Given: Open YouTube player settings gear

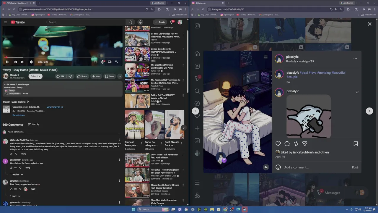Looking at the screenshot, I should point(102,62).
